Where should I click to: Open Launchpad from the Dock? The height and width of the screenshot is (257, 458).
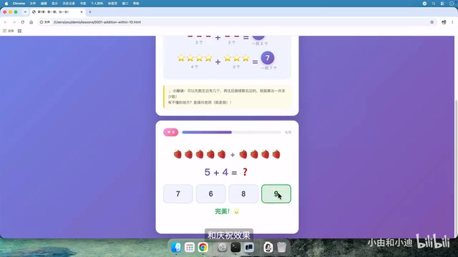pos(190,248)
